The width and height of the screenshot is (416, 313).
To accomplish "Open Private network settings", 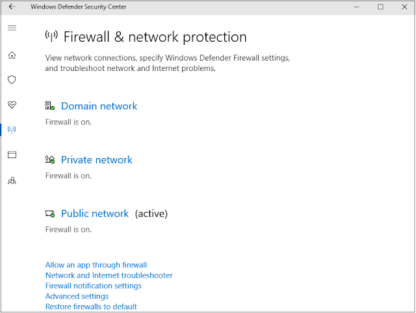I will (97, 159).
